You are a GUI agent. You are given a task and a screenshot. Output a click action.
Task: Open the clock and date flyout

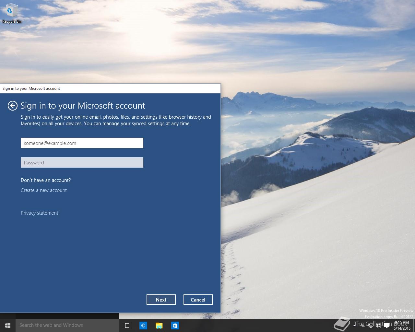(402, 326)
